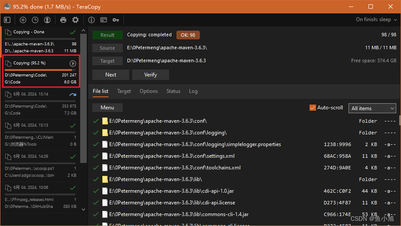Select the 6月 04, 2024, 15:14 job entry
This screenshot has width=401, height=226.
coord(41,104)
